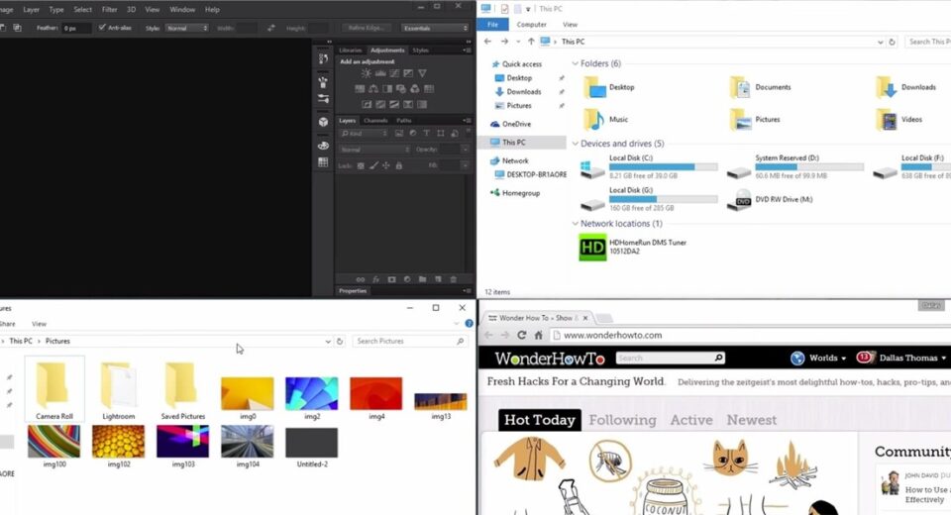Add a Channel Mixer adjustment layer
951x515 pixels.
[x=415, y=88]
